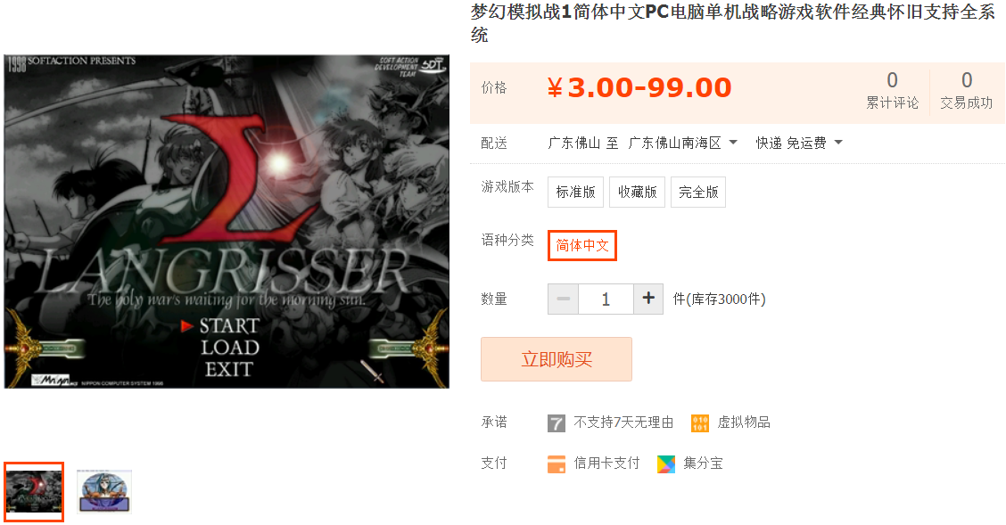This screenshot has width=1006, height=525.
Task: Click the quantity input field
Action: (606, 299)
